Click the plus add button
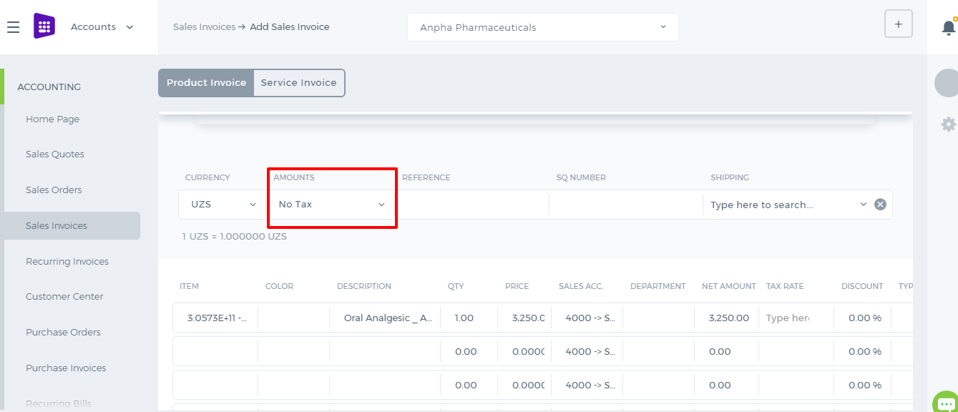 pos(899,24)
